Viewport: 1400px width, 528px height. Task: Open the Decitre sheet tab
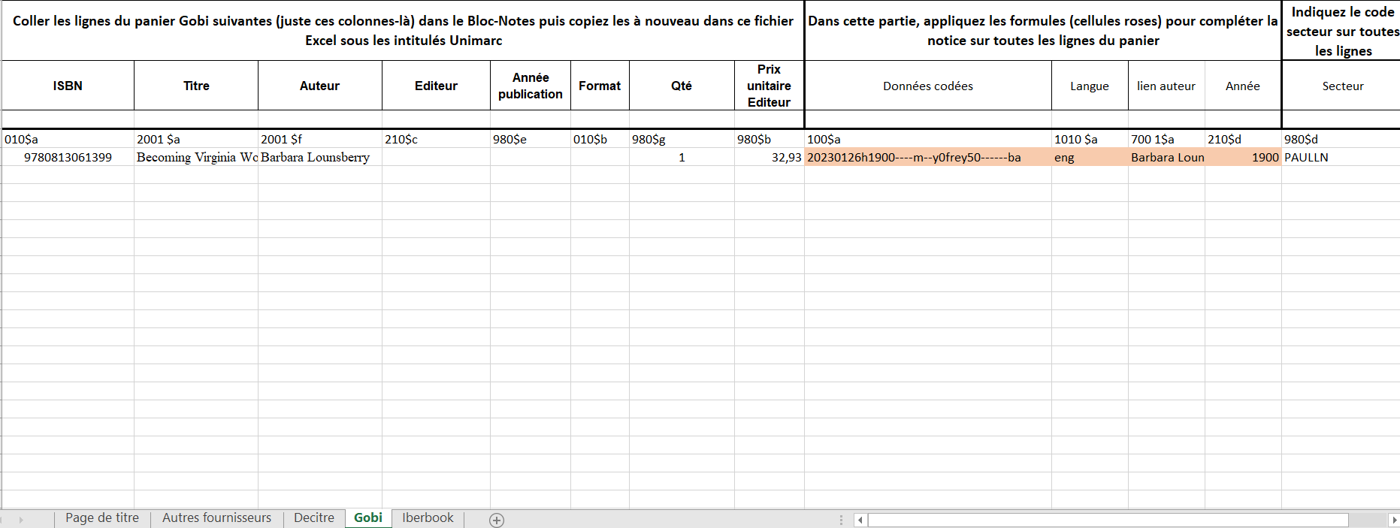pos(314,518)
